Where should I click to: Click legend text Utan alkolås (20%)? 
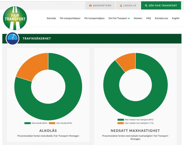(x=64, y=123)
